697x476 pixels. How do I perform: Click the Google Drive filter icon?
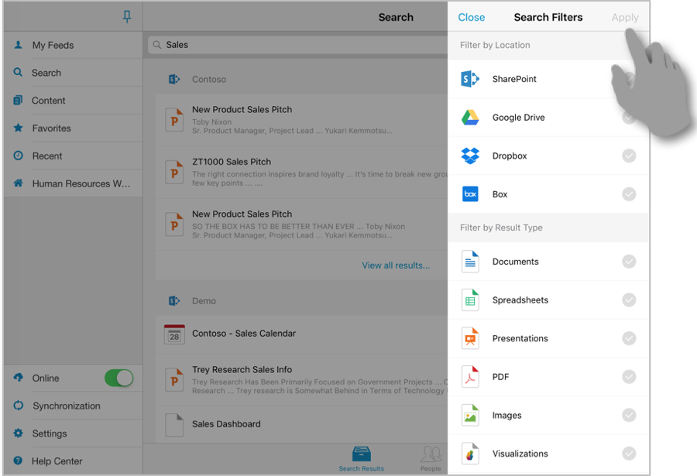pyautogui.click(x=471, y=117)
